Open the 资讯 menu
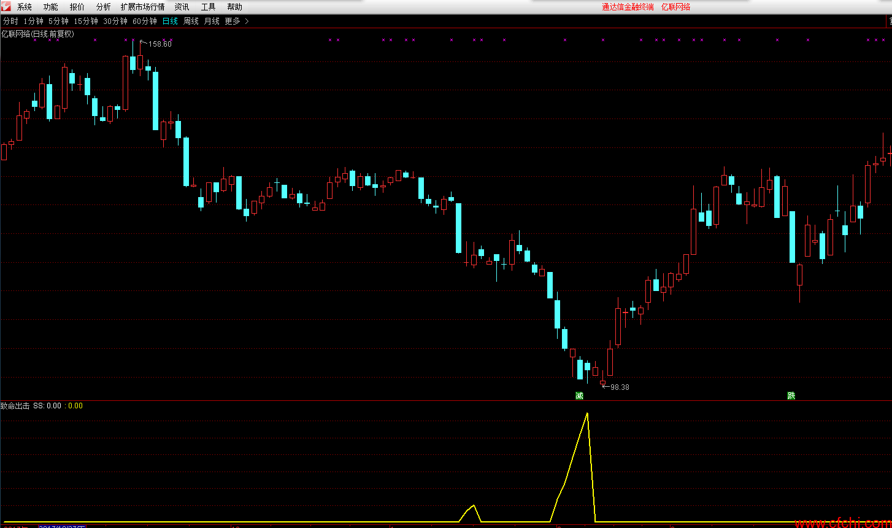The width and height of the screenshot is (892, 528). (x=182, y=7)
